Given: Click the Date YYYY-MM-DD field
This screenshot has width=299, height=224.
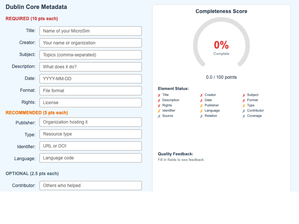Looking at the screenshot, I should (90, 79).
